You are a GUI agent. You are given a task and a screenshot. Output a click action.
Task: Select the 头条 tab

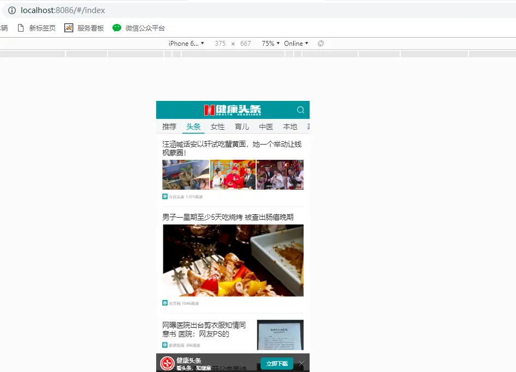(193, 127)
